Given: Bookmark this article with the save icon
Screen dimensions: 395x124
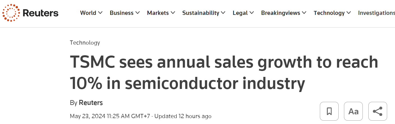Looking at the screenshot, I should [329, 111].
